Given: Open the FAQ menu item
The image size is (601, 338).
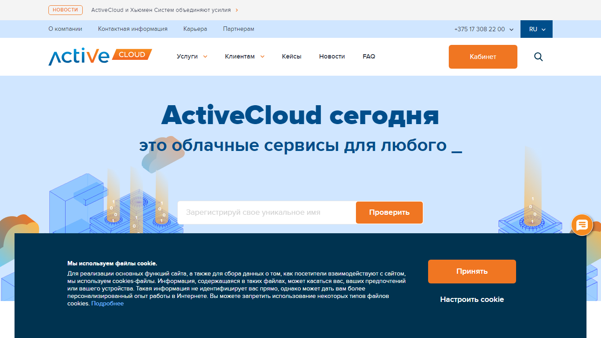Looking at the screenshot, I should tap(369, 56).
